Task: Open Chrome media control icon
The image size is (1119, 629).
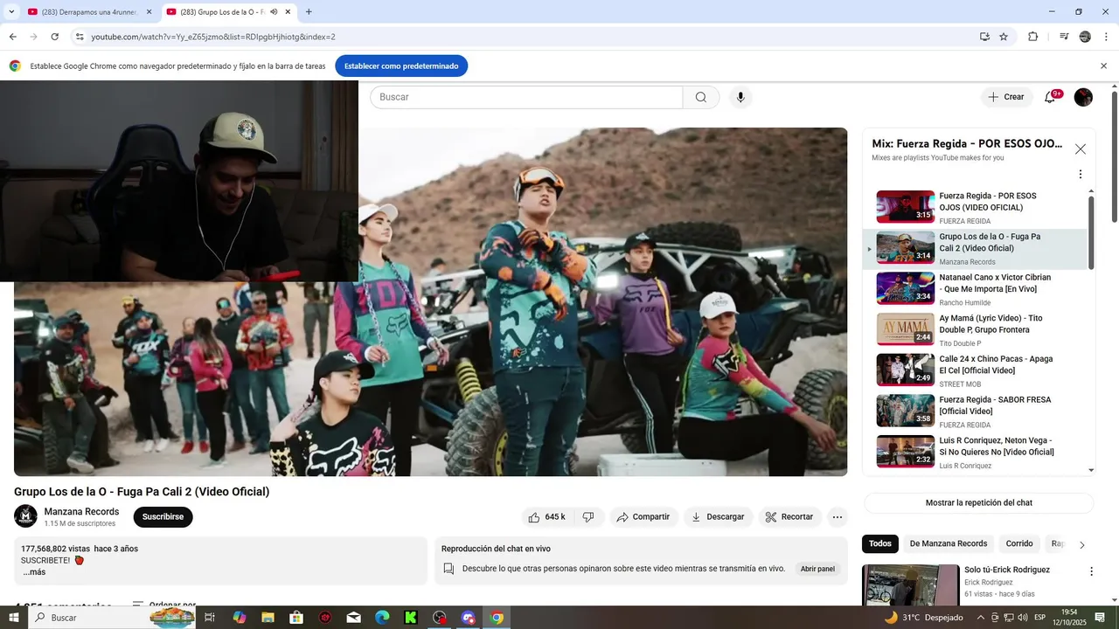Action: tap(1064, 37)
